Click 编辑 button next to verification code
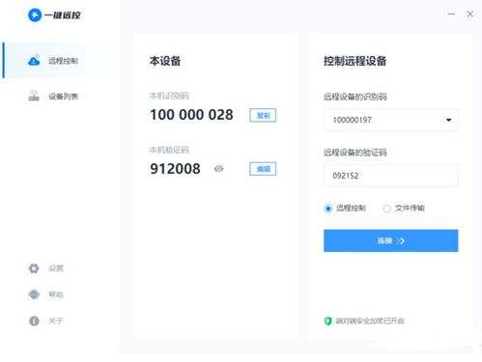Screen dimensions: 482x362 (263, 169)
